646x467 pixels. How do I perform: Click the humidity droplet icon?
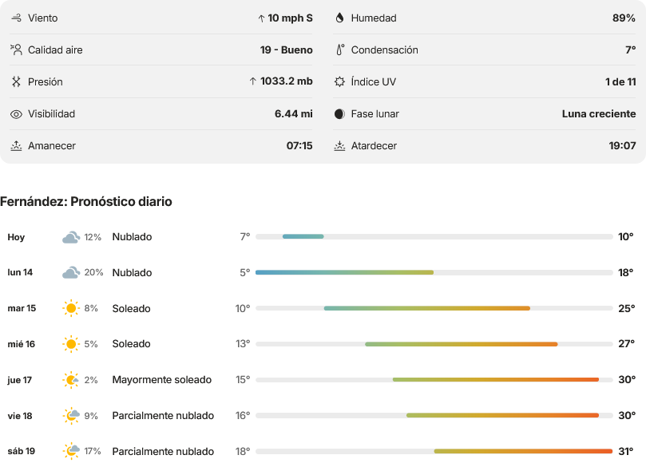[x=339, y=18]
